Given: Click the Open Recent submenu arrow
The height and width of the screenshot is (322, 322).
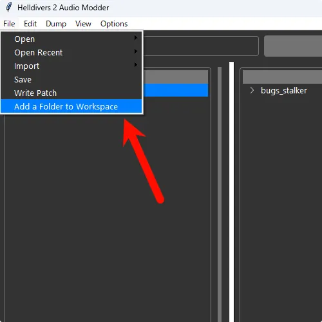Looking at the screenshot, I should [x=136, y=52].
